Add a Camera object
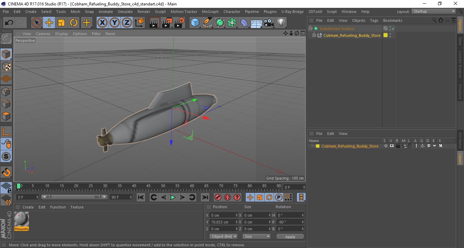 pyautogui.click(x=269, y=23)
